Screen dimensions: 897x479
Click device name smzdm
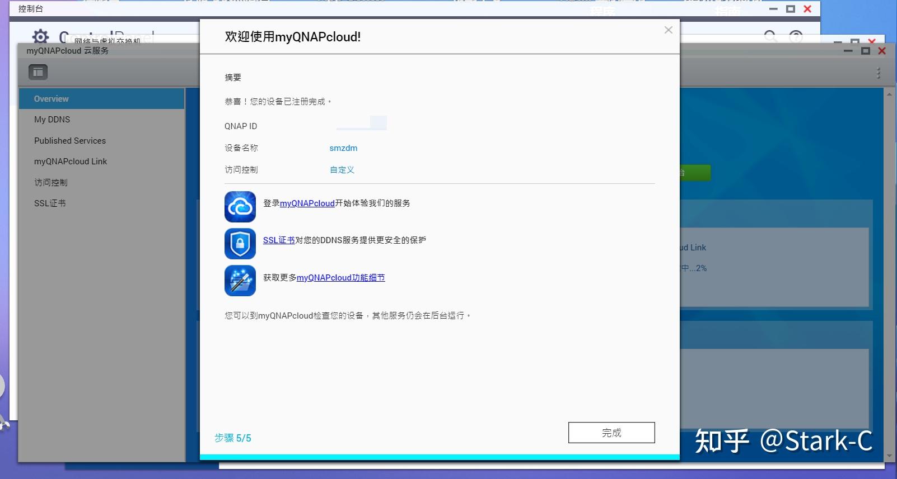[343, 148]
